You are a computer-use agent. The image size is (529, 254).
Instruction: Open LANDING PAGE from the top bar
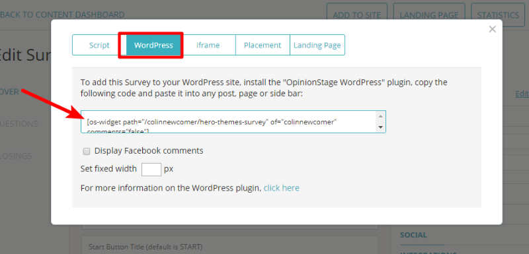(428, 15)
